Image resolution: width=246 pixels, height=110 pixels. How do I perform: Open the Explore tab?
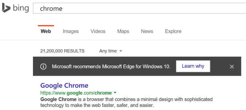click(x=173, y=31)
